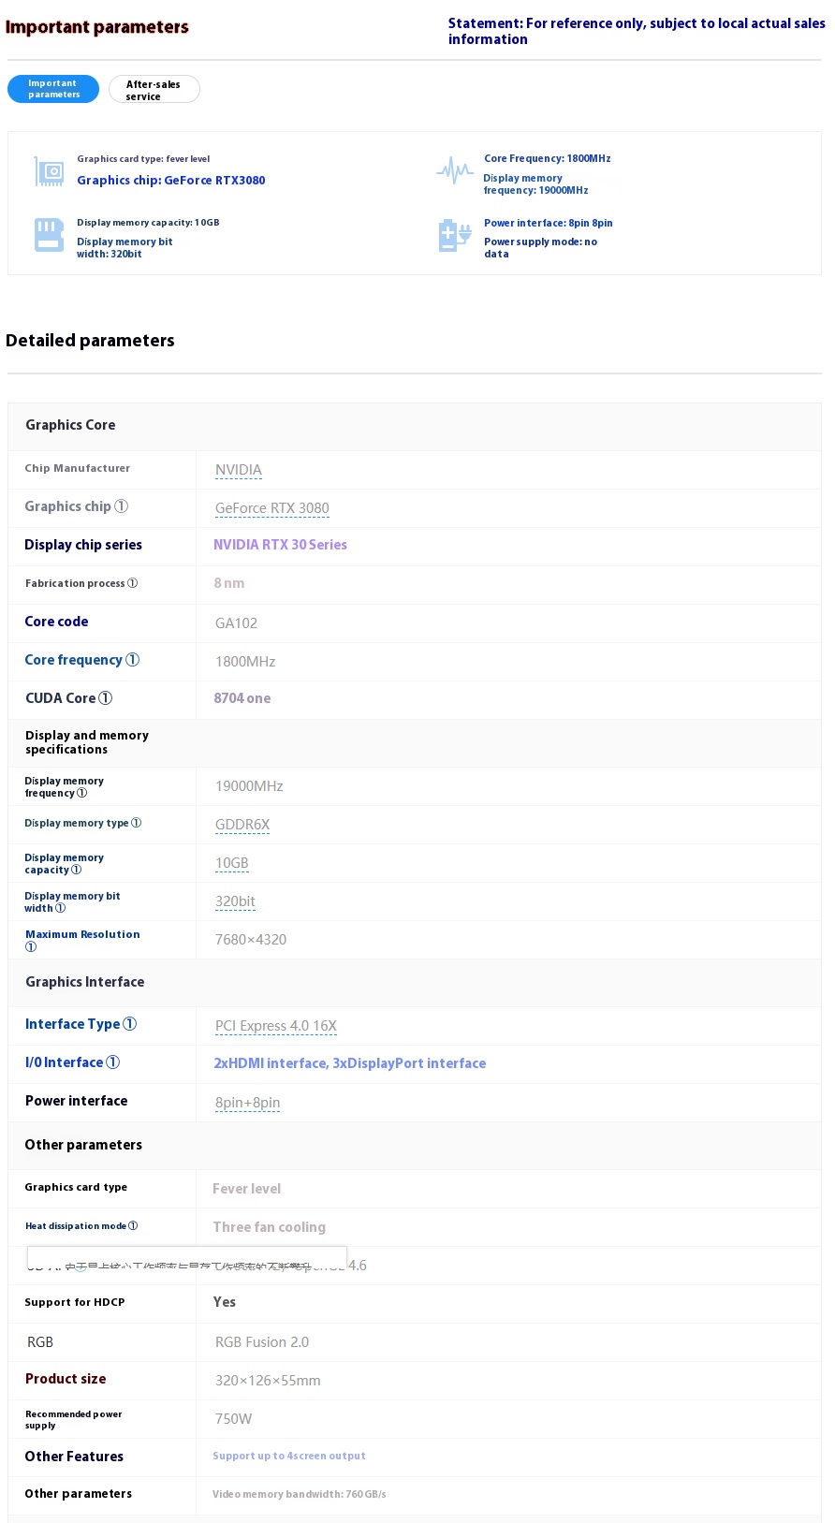
Task: Click the memory card icon beside Display memory capacity
Action: (x=49, y=235)
